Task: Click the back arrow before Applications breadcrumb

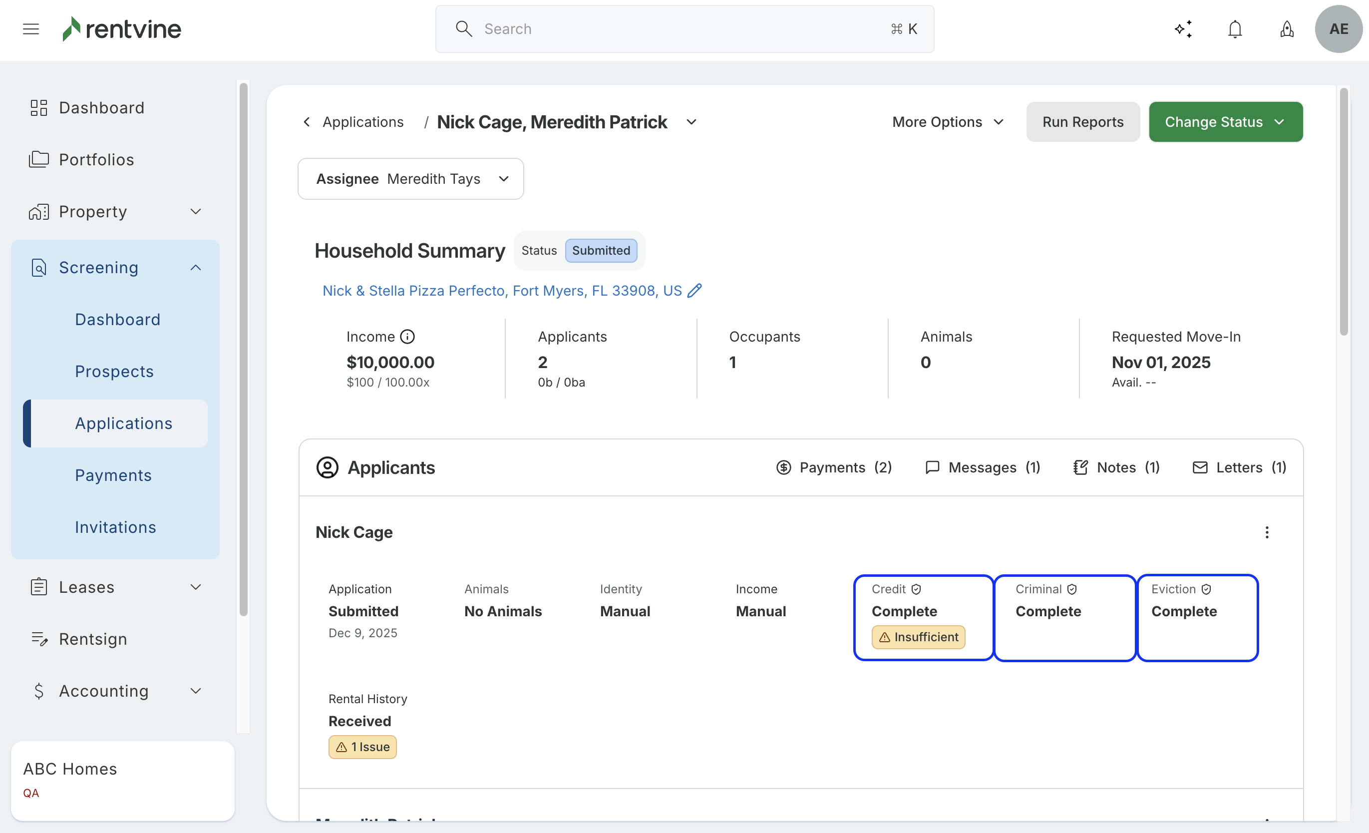Action: point(306,122)
